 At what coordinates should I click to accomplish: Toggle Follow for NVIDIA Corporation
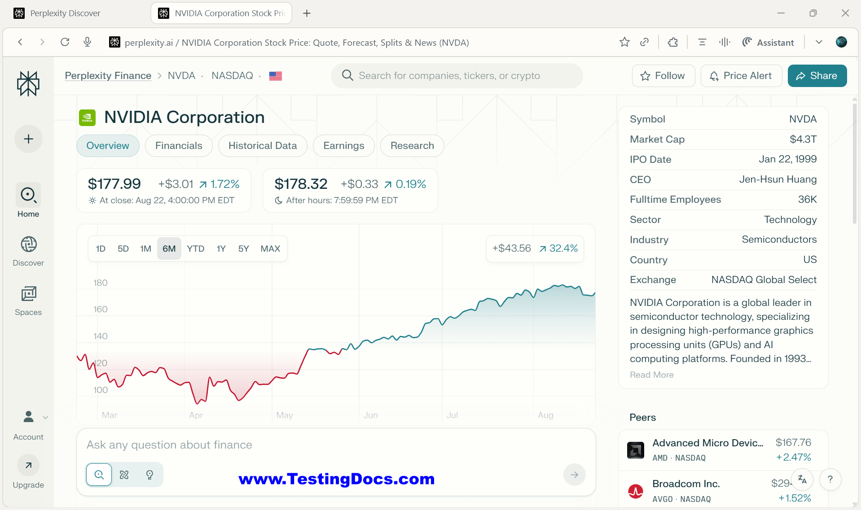point(663,75)
